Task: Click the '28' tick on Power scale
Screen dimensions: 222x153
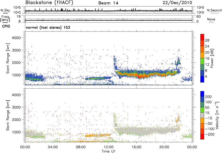Action: pyautogui.click(x=207, y=40)
